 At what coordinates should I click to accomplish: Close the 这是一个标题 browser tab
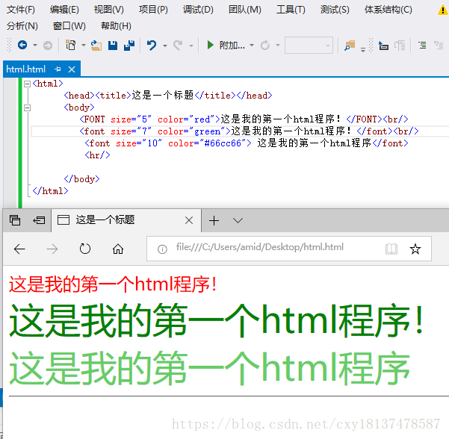[189, 220]
